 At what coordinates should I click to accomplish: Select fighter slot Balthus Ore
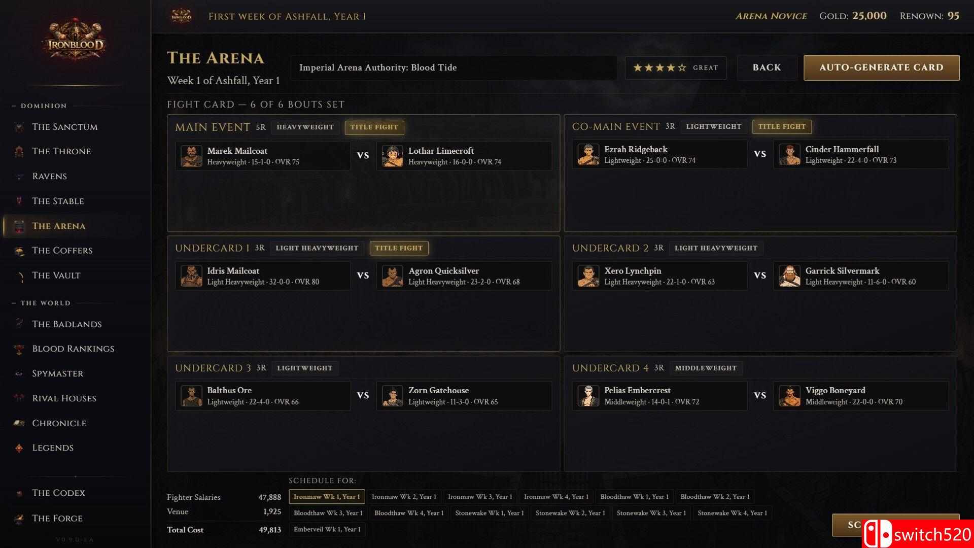pos(263,396)
